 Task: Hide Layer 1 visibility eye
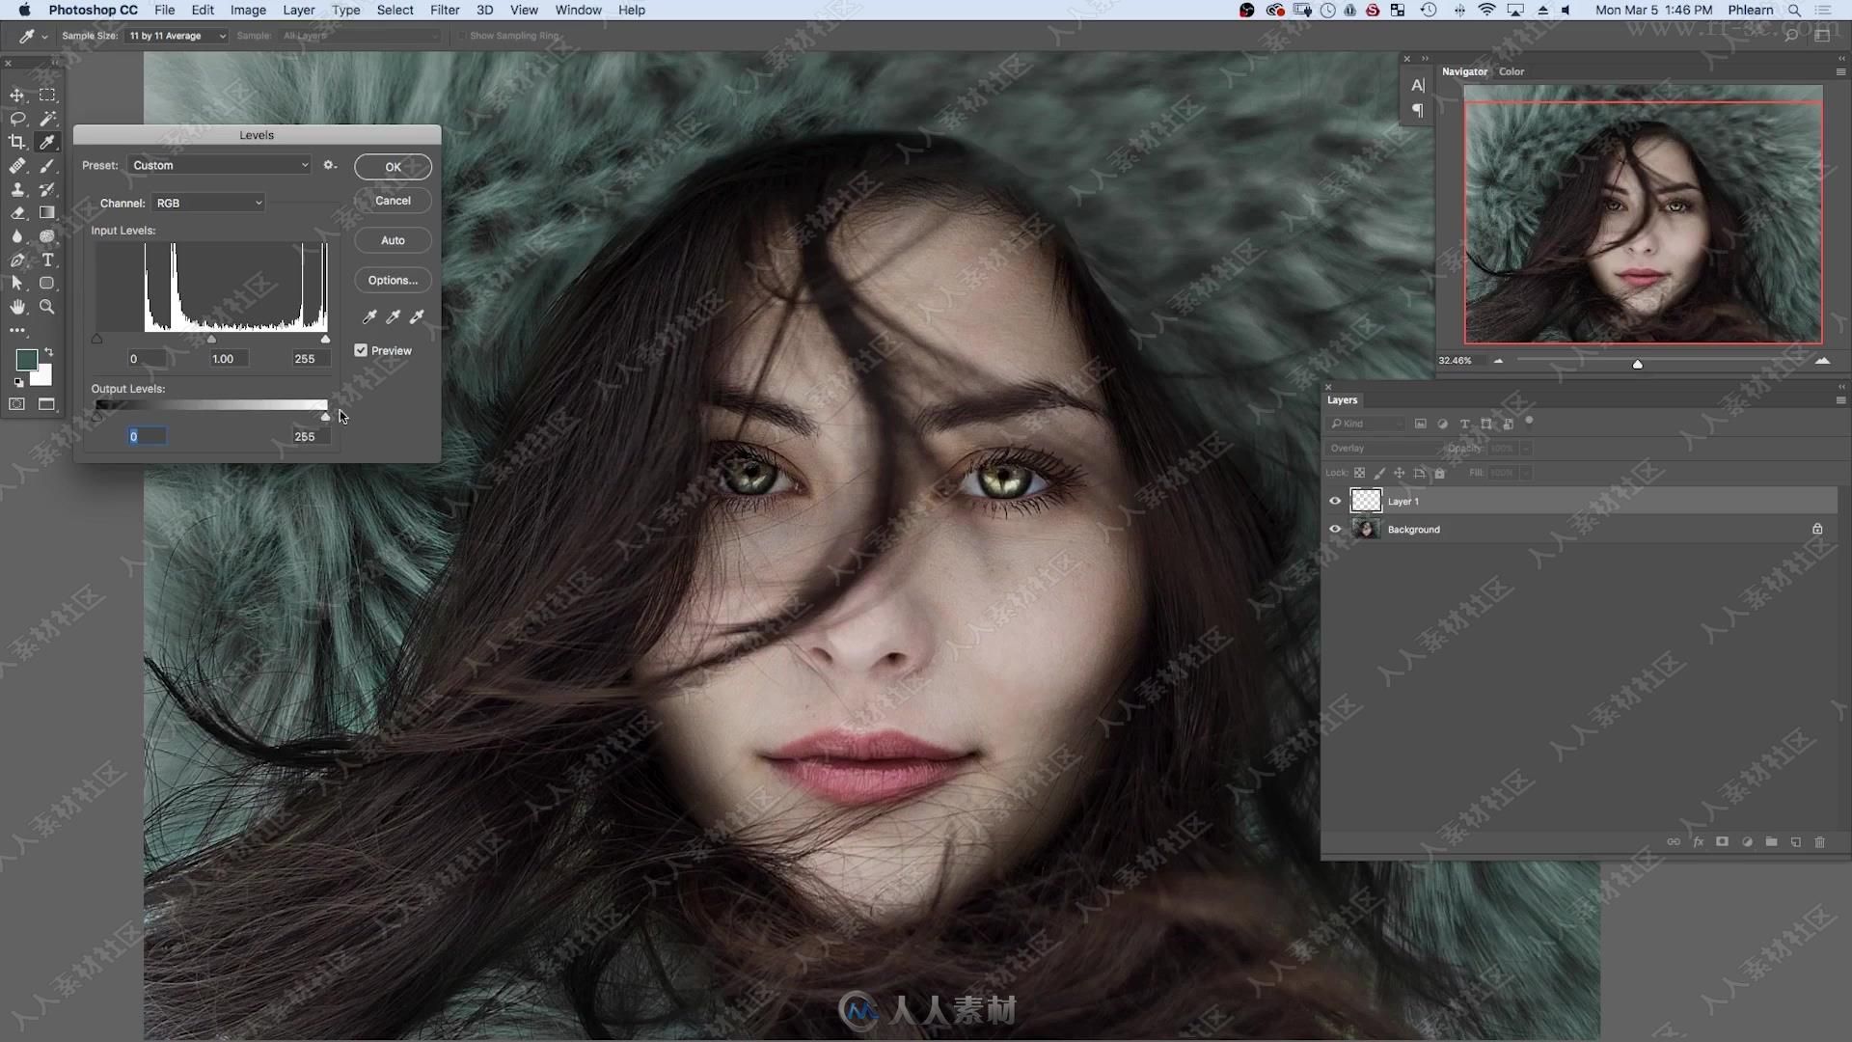point(1335,501)
